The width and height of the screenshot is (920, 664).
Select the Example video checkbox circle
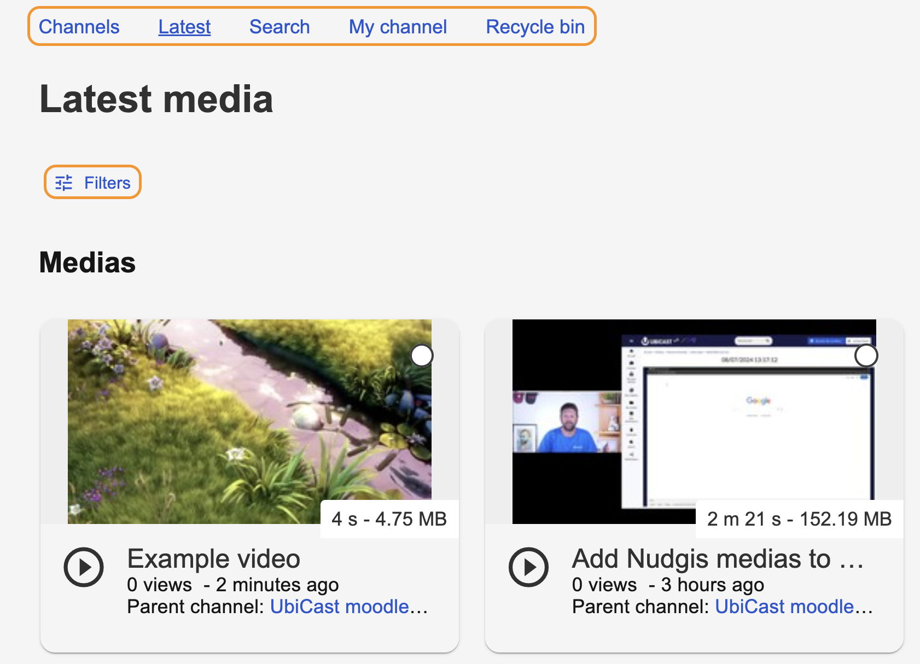422,356
